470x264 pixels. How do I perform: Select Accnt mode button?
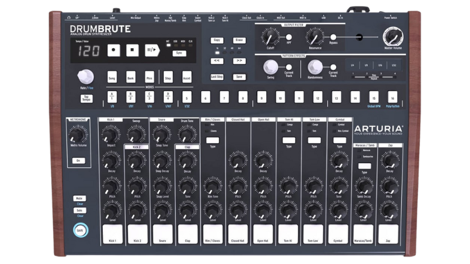tap(187, 77)
